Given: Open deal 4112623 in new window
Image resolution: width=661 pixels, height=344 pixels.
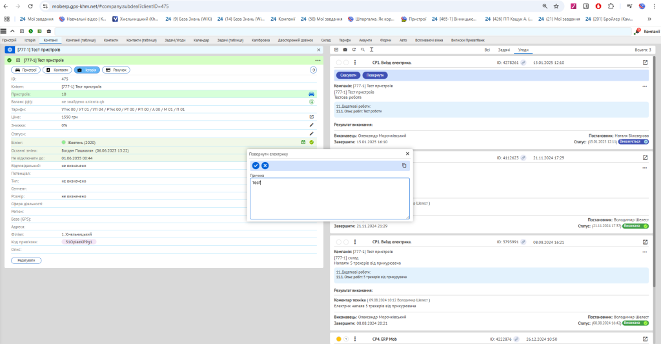Looking at the screenshot, I should (x=645, y=157).
